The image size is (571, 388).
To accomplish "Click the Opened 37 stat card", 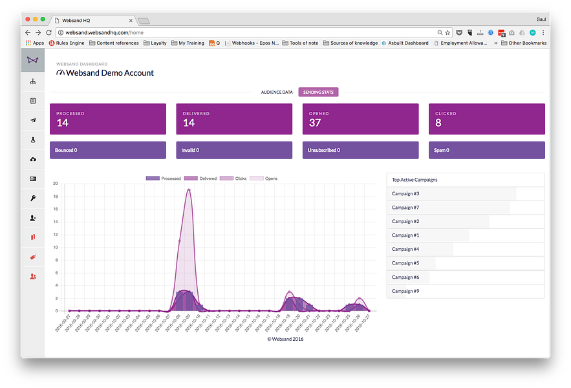I will tap(361, 119).
